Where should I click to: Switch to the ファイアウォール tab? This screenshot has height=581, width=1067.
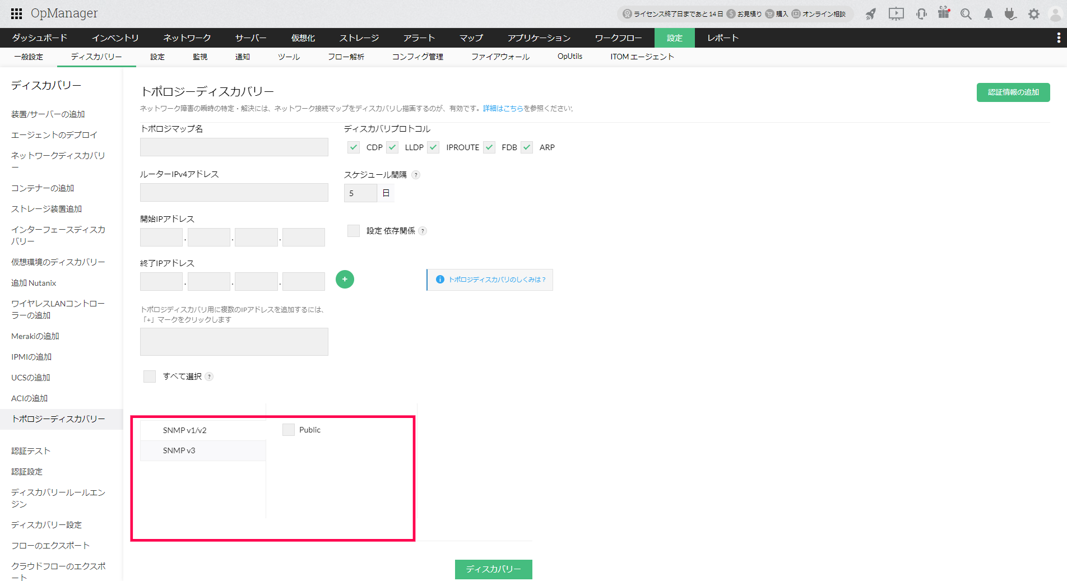click(x=500, y=57)
